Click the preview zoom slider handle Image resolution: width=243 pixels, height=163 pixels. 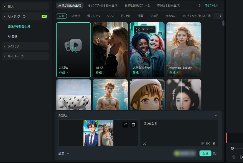pyautogui.click(x=232, y=148)
